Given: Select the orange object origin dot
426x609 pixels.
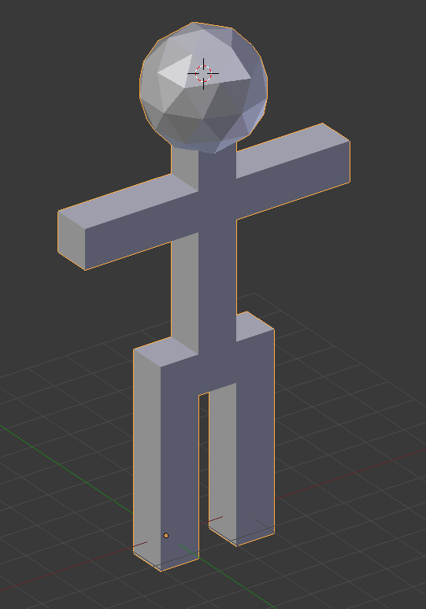Looking at the screenshot, I should pos(166,536).
